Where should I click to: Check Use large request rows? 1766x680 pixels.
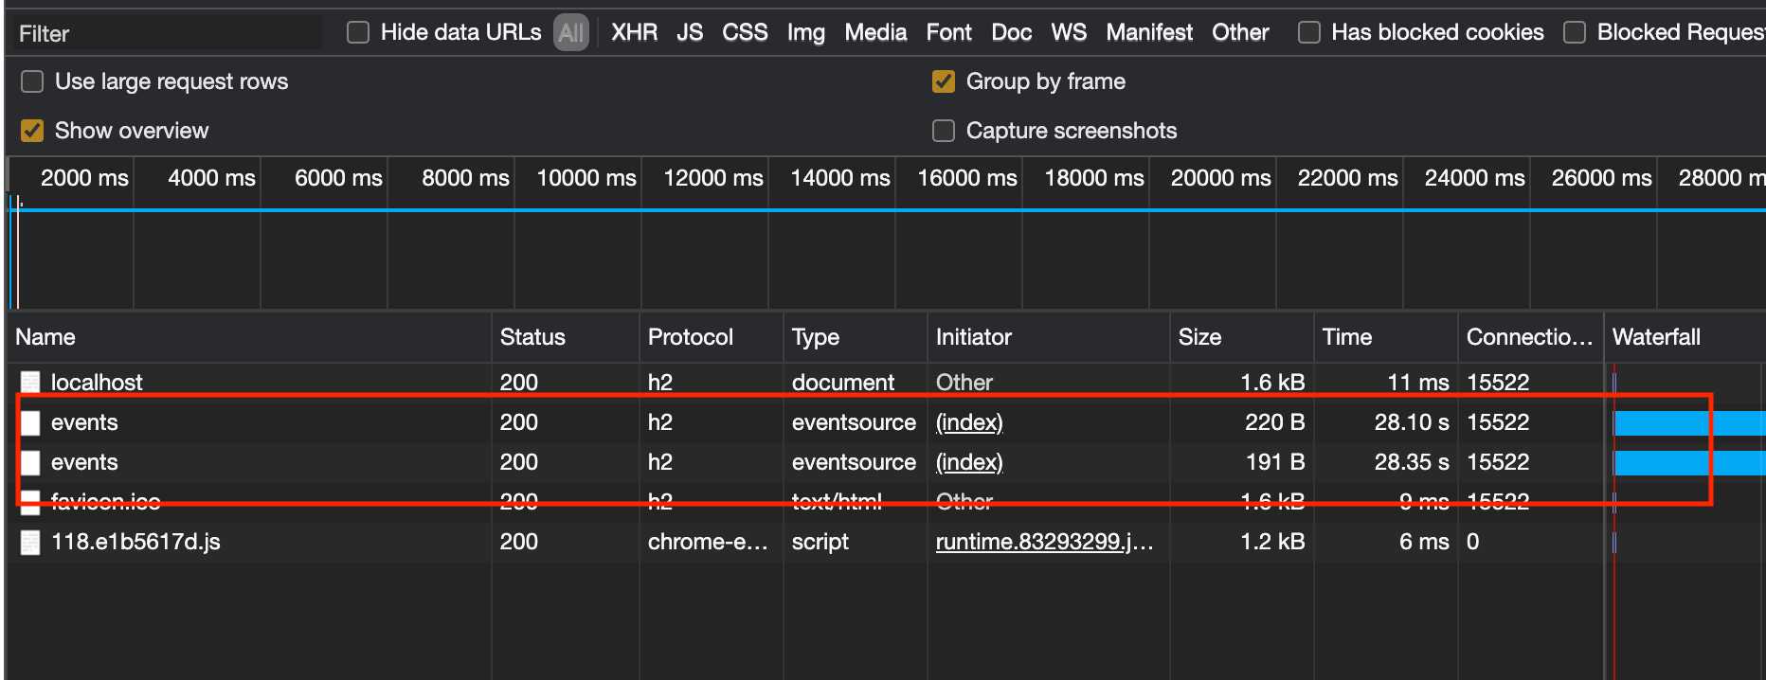pos(32,82)
